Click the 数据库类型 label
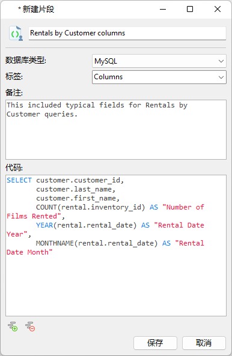The width and height of the screenshot is (232, 356). [26, 61]
